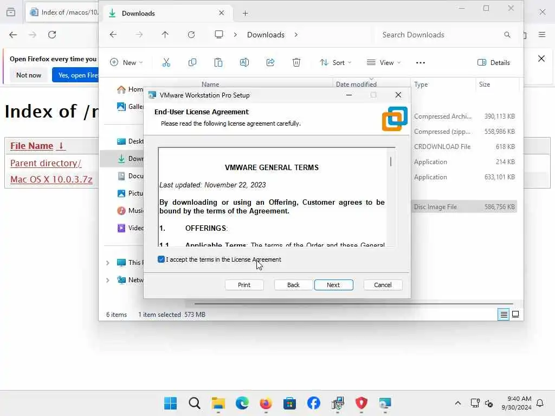Expand the Network tree node
The width and height of the screenshot is (555, 416).
tap(108, 280)
